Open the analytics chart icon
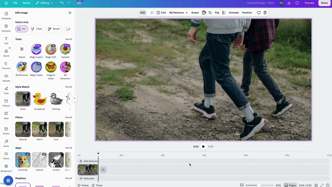 289,3
